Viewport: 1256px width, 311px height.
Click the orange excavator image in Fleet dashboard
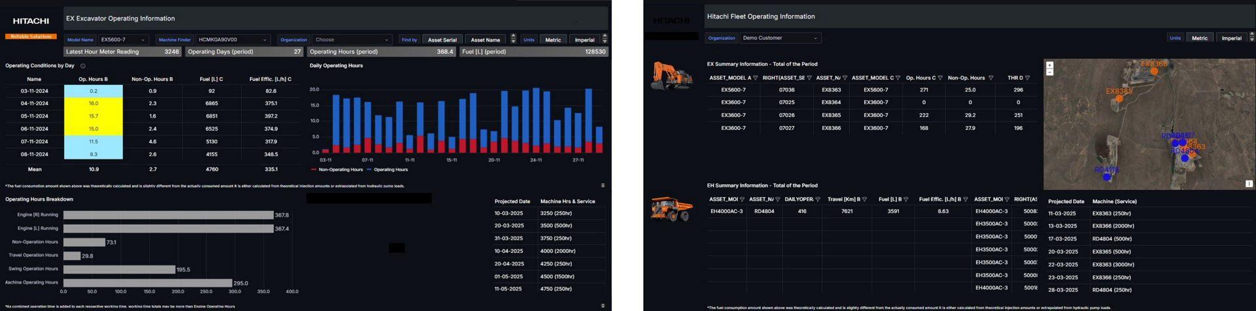tap(672, 75)
